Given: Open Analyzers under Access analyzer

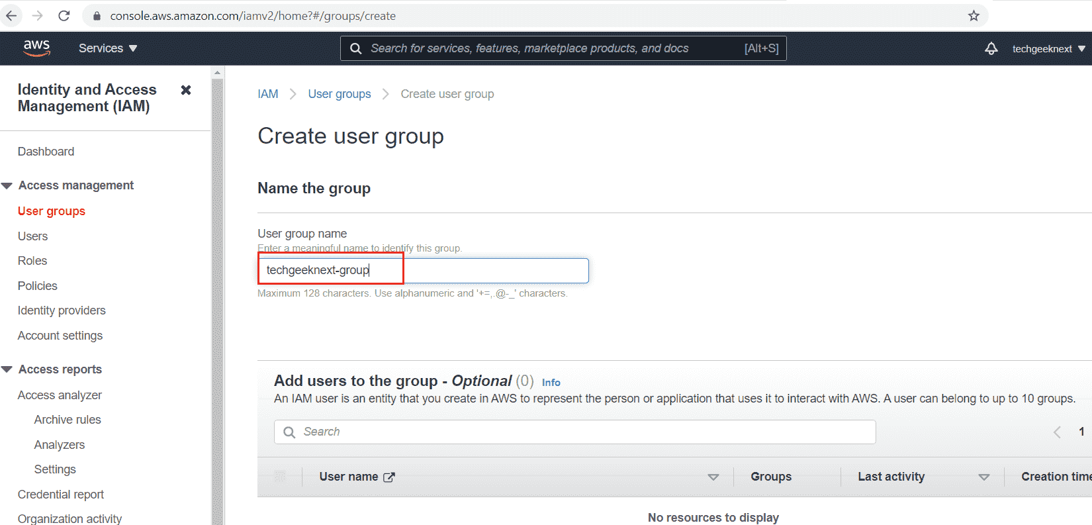Looking at the screenshot, I should coord(60,445).
